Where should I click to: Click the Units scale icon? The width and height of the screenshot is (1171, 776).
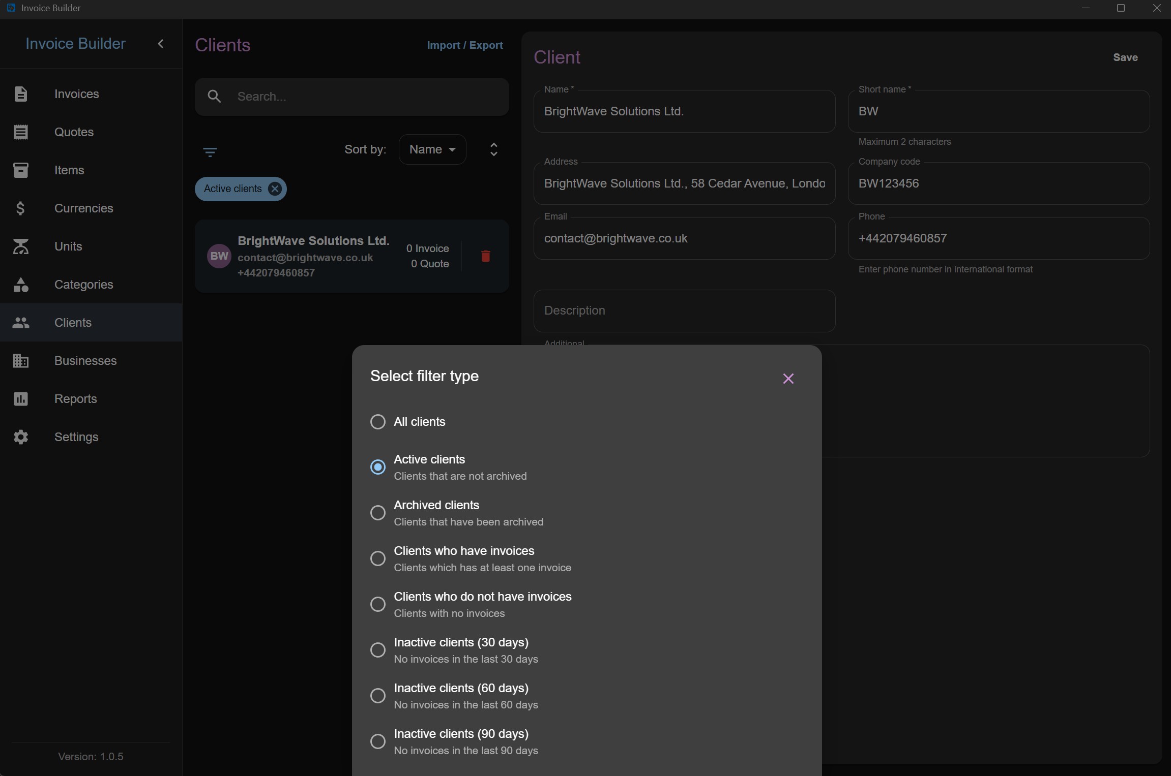(21, 246)
